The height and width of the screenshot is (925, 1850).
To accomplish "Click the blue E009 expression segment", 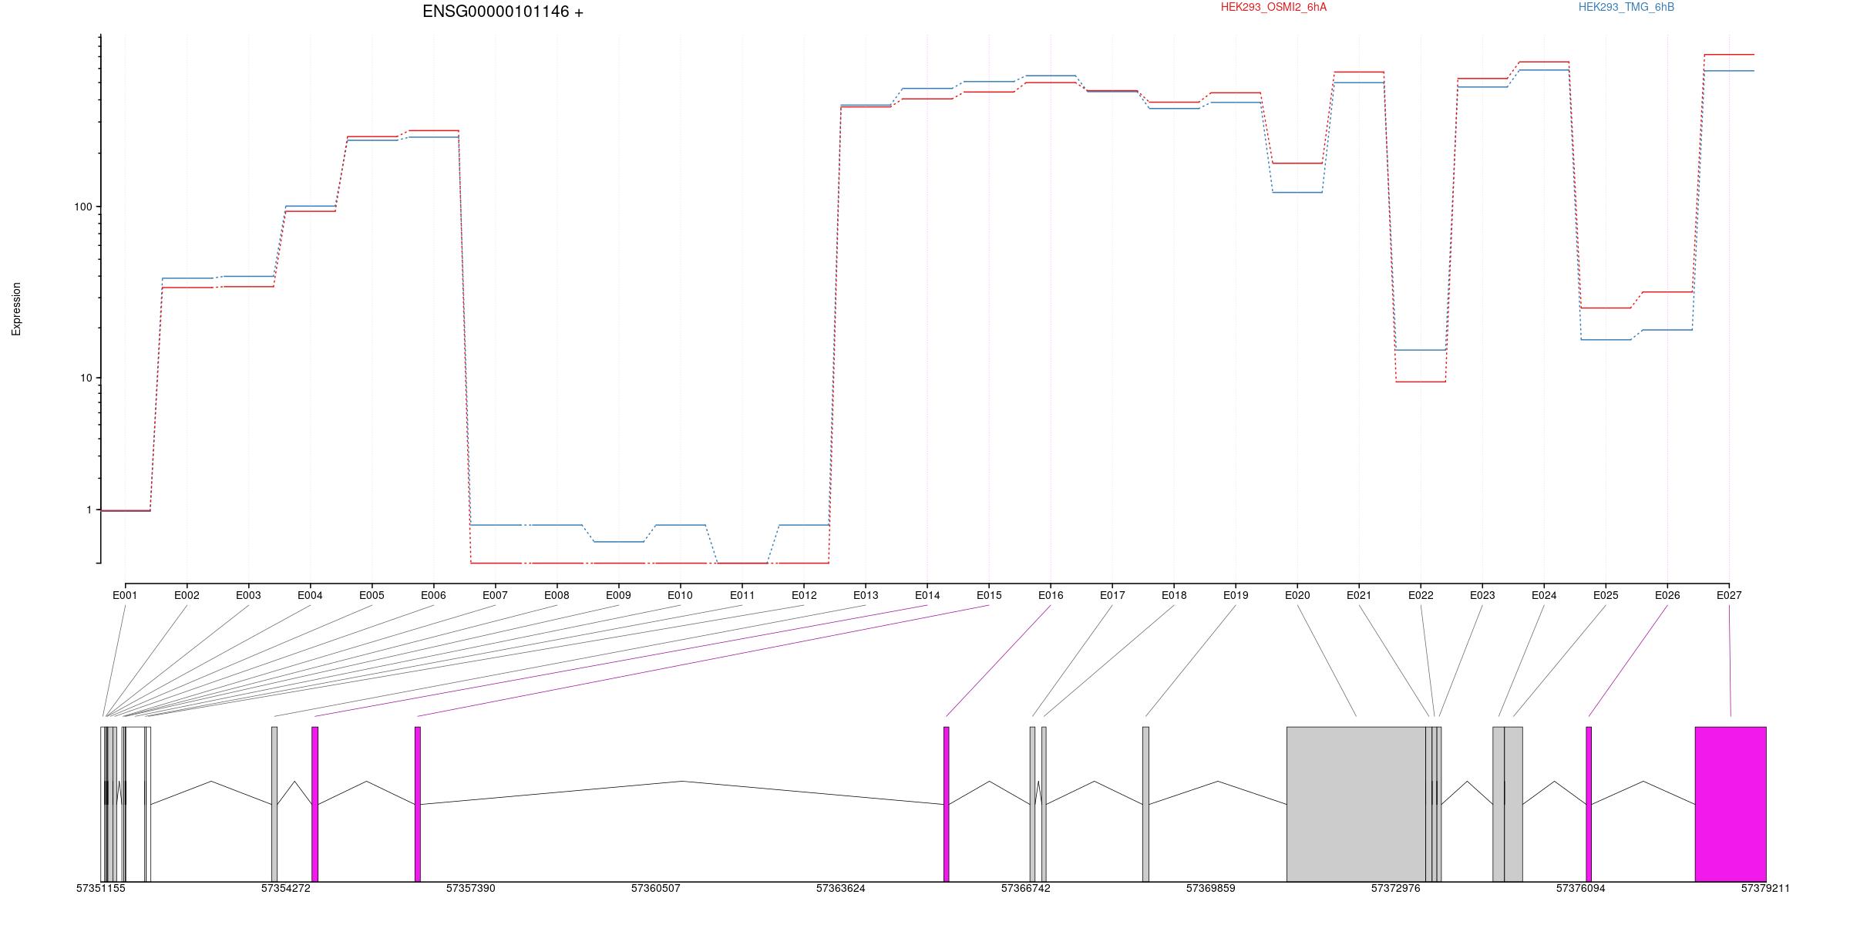I will [618, 542].
